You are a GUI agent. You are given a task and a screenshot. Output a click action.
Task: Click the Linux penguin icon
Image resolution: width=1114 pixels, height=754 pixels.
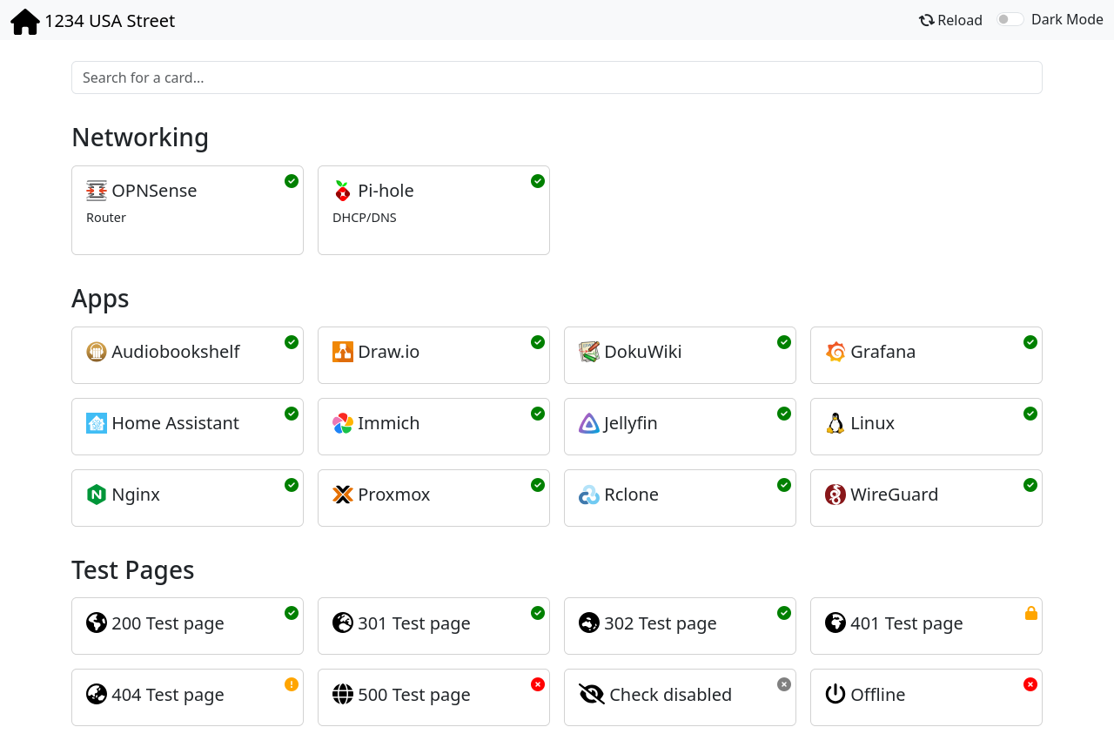pyautogui.click(x=835, y=423)
